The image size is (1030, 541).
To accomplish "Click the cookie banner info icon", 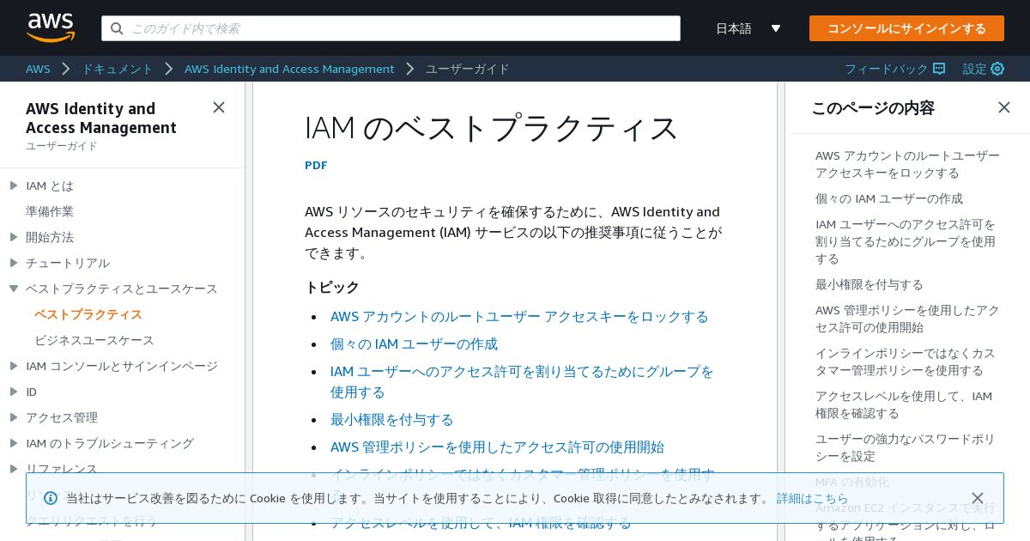I will (51, 498).
